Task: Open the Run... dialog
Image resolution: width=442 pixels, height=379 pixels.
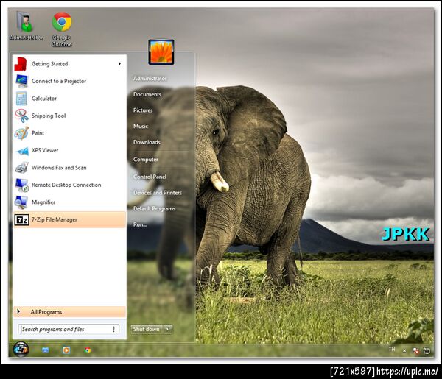Action: (140, 224)
